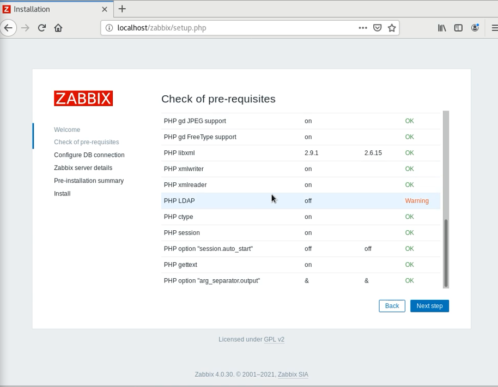Click the Warning status for PHP LDAP

tap(417, 201)
